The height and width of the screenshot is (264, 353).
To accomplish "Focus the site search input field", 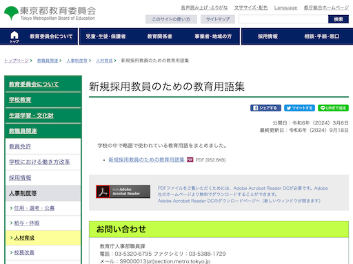I will 283,19.
